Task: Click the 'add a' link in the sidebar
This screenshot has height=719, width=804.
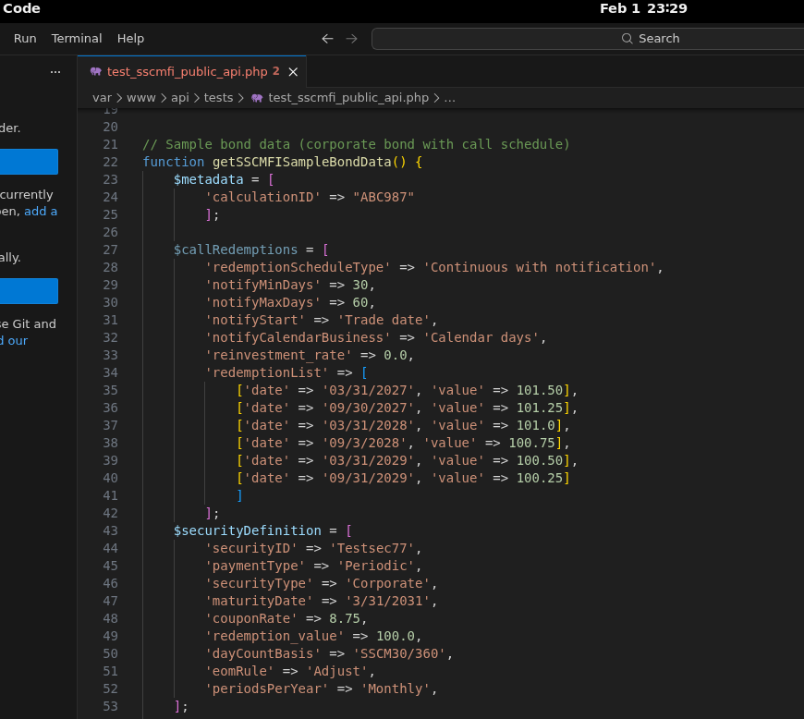Action: pos(40,211)
